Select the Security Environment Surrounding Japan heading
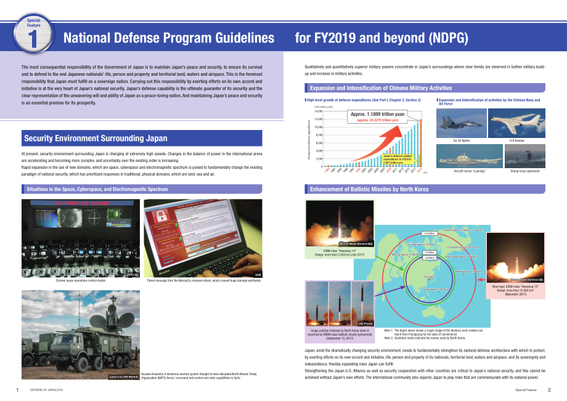 point(142,138)
